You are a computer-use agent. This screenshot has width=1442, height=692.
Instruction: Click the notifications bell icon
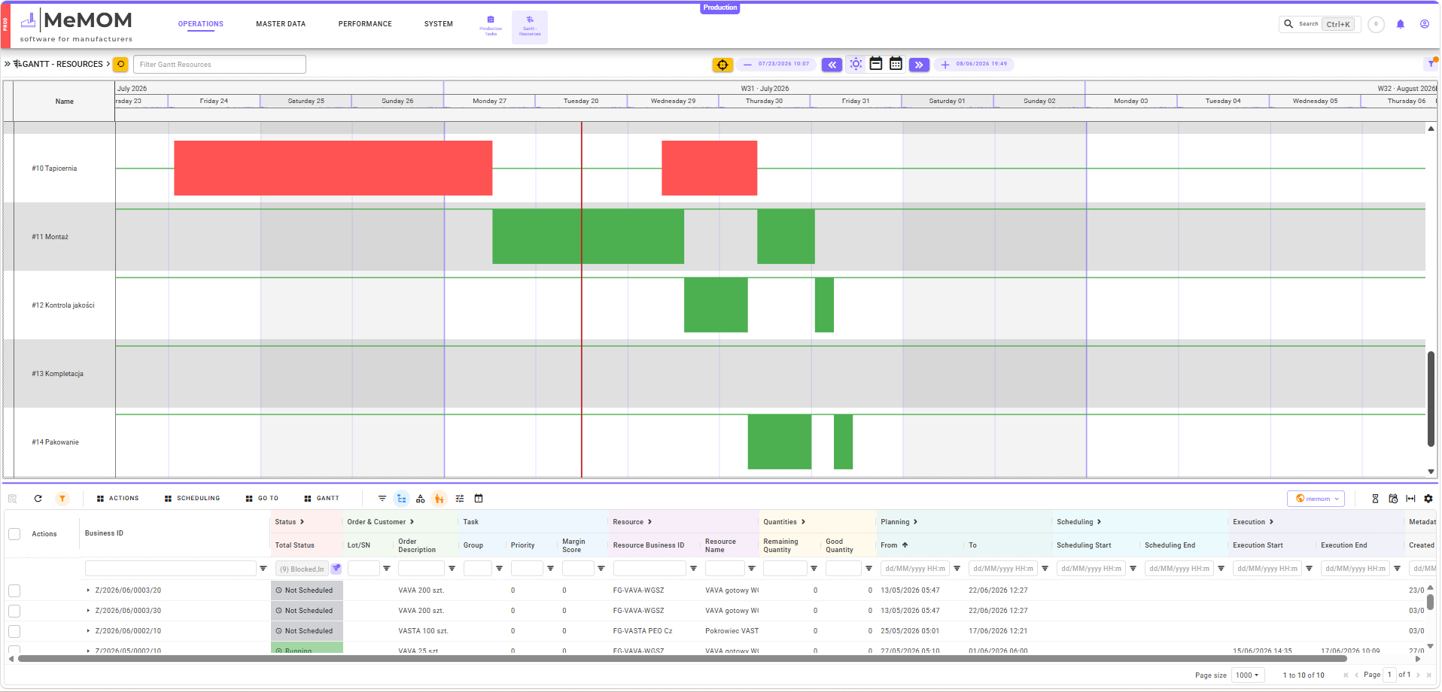coord(1401,24)
